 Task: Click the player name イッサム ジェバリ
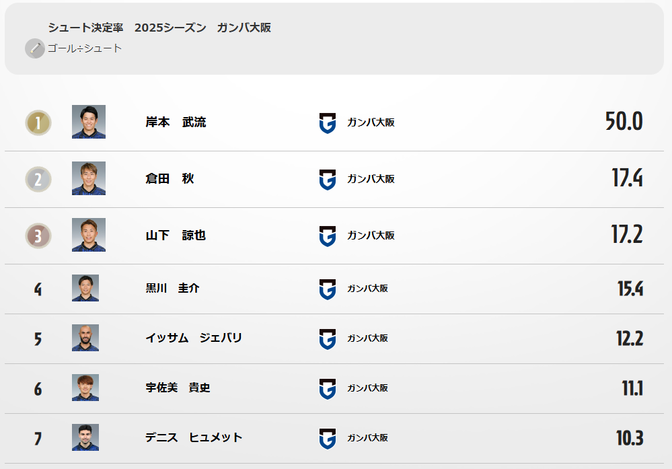pos(194,338)
